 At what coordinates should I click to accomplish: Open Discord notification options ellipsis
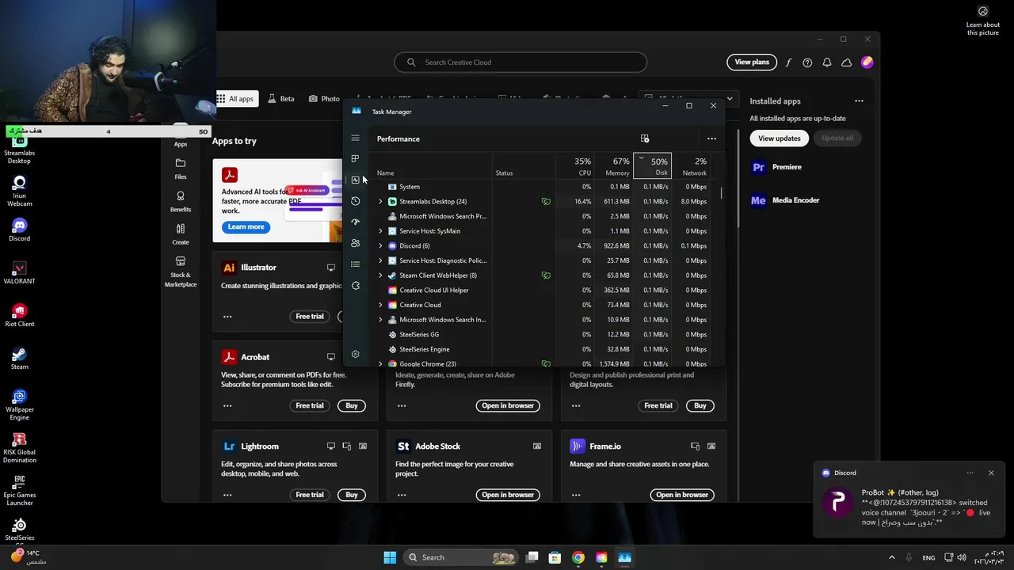coord(970,473)
